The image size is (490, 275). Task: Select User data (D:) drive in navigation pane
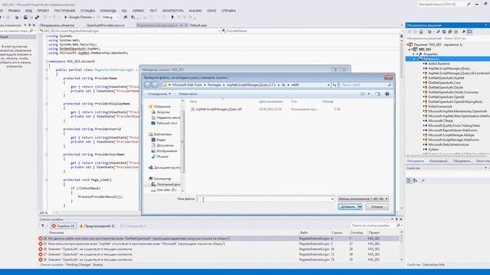click(164, 190)
